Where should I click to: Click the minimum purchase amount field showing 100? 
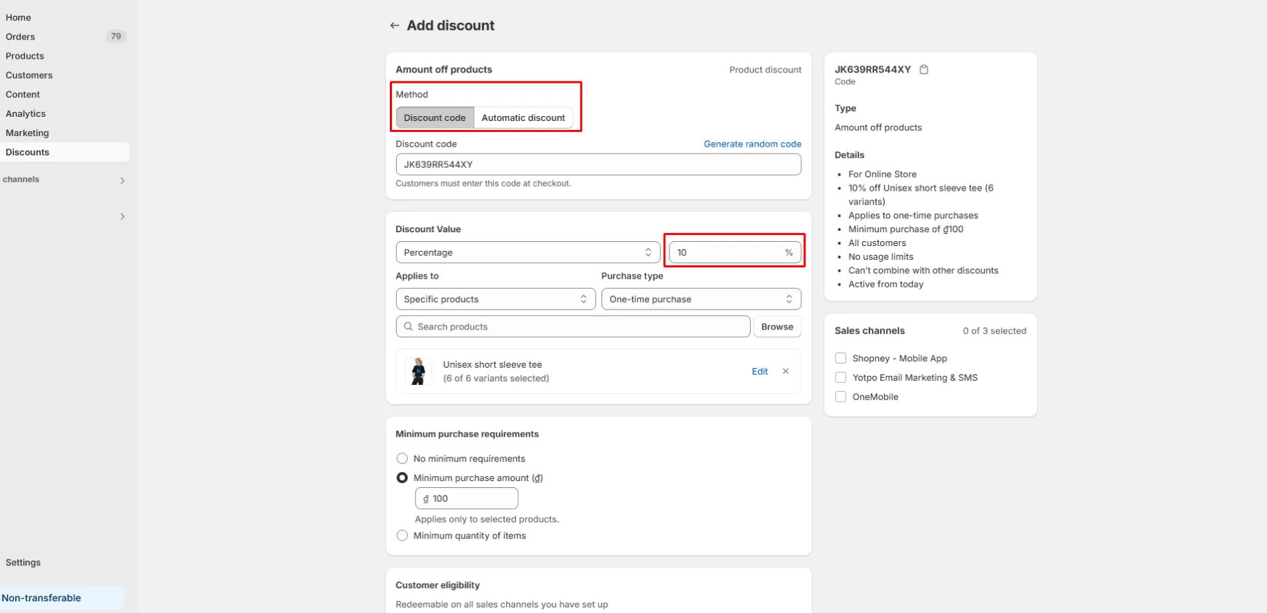(467, 498)
